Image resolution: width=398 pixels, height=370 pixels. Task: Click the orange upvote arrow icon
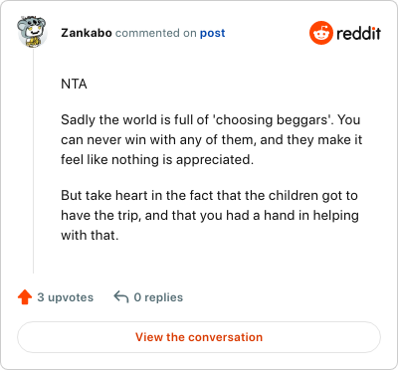click(25, 297)
